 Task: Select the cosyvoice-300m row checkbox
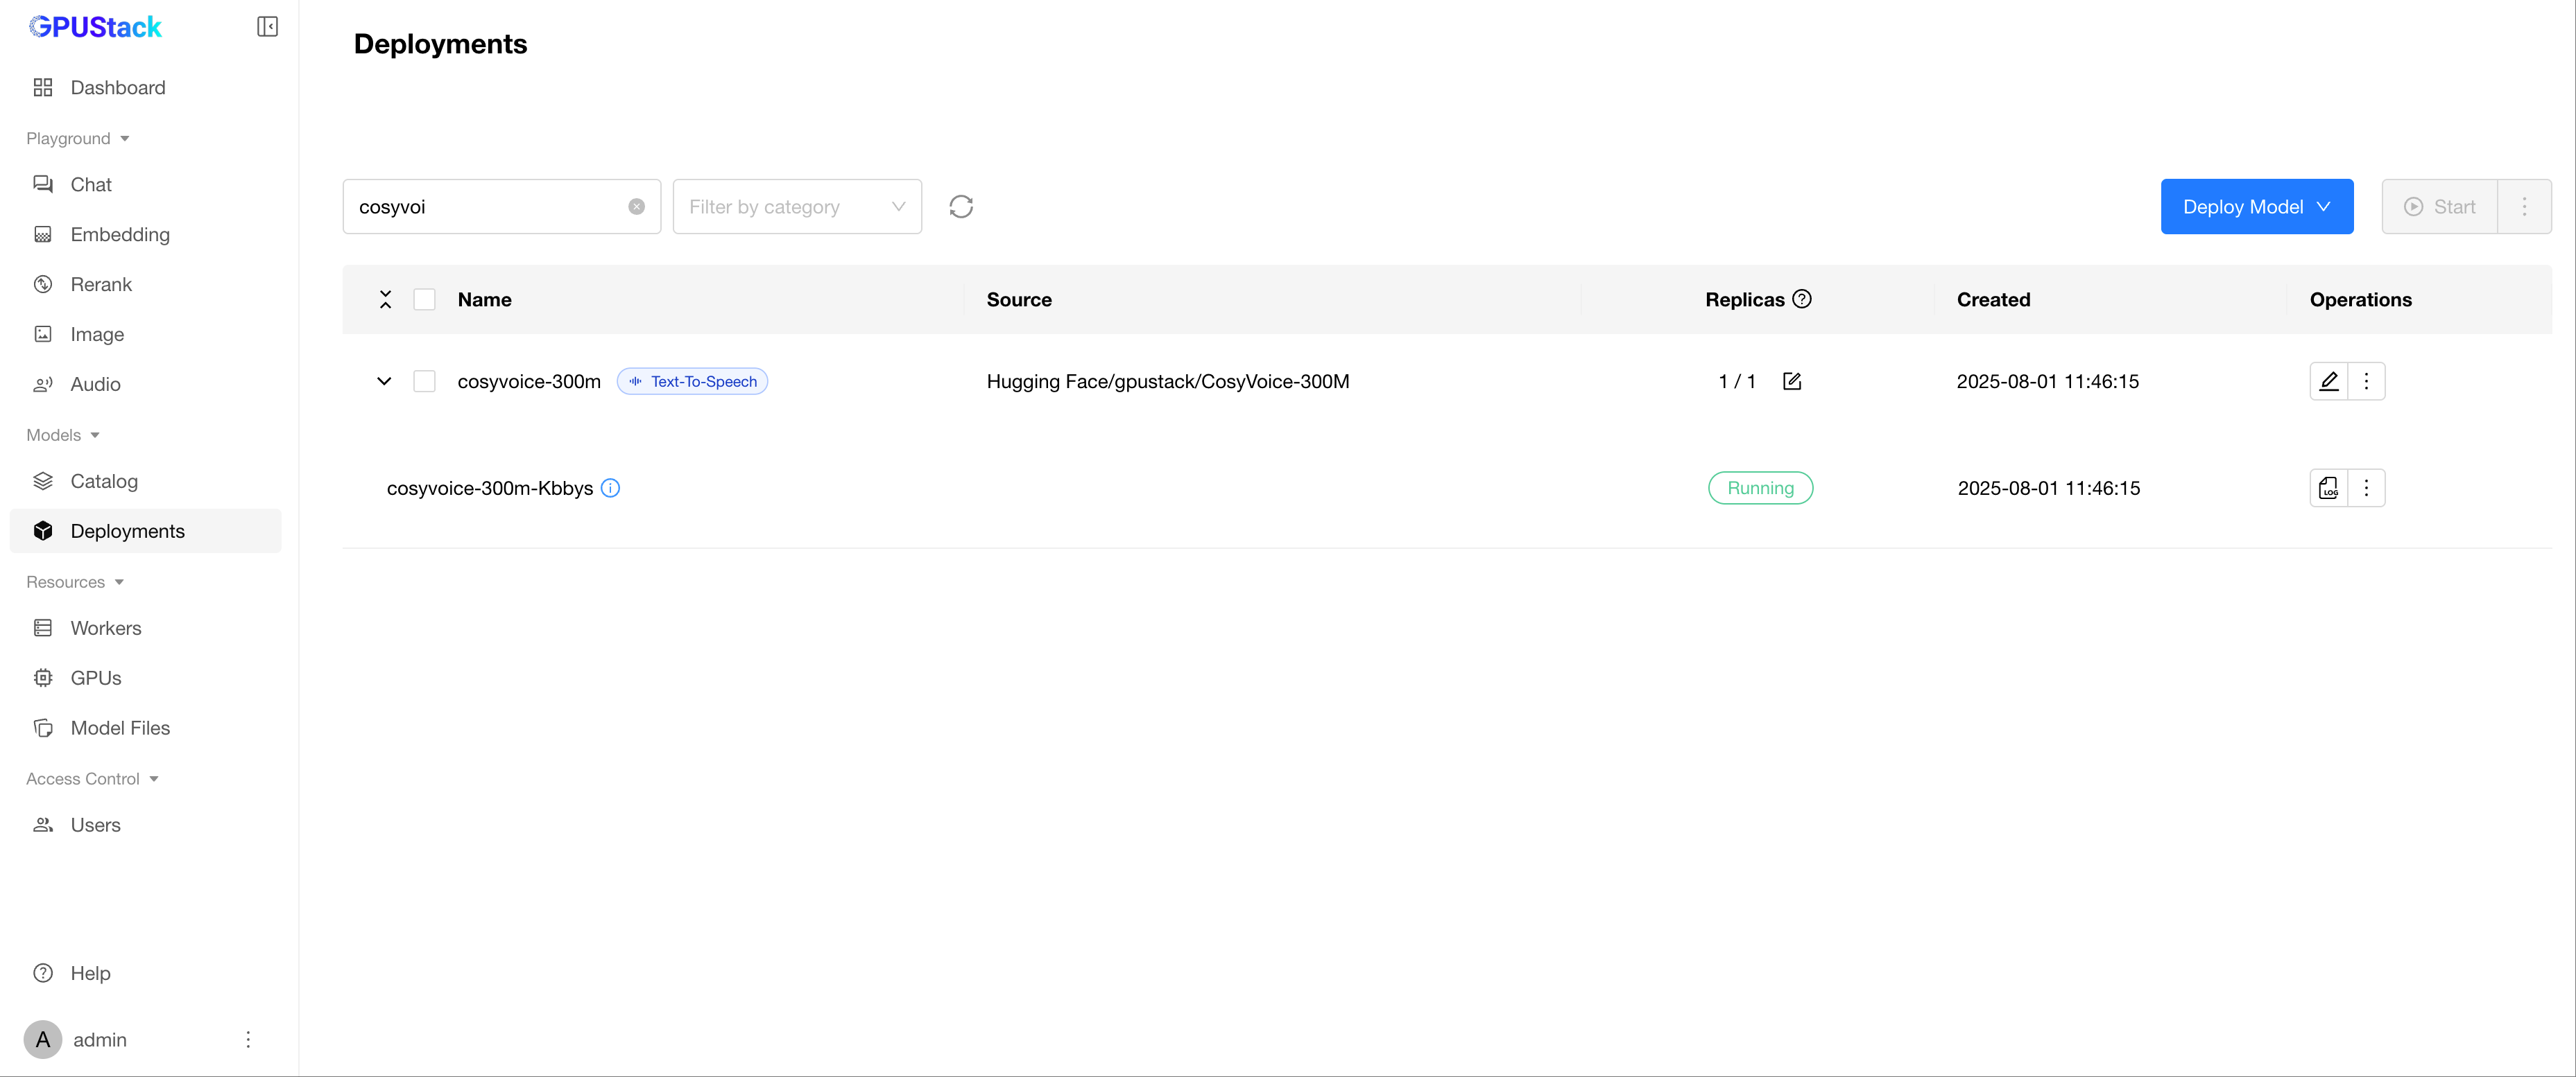(x=424, y=382)
